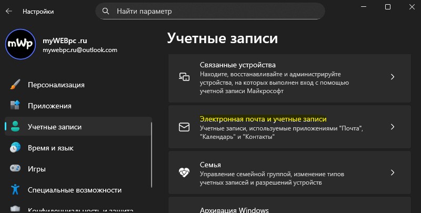Click the Связанные устройства devices icon
The height and width of the screenshot is (213, 421).
pos(184,77)
